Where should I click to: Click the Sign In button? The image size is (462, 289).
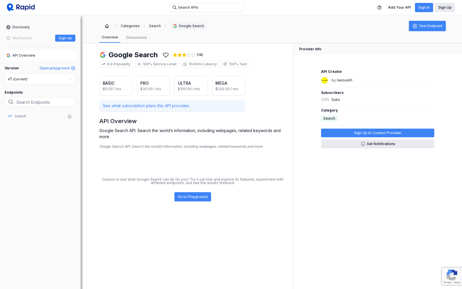click(x=424, y=8)
